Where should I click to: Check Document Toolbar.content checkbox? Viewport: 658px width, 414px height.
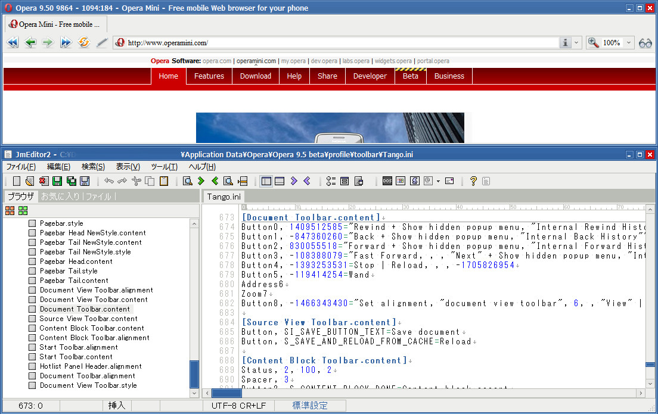(x=32, y=309)
